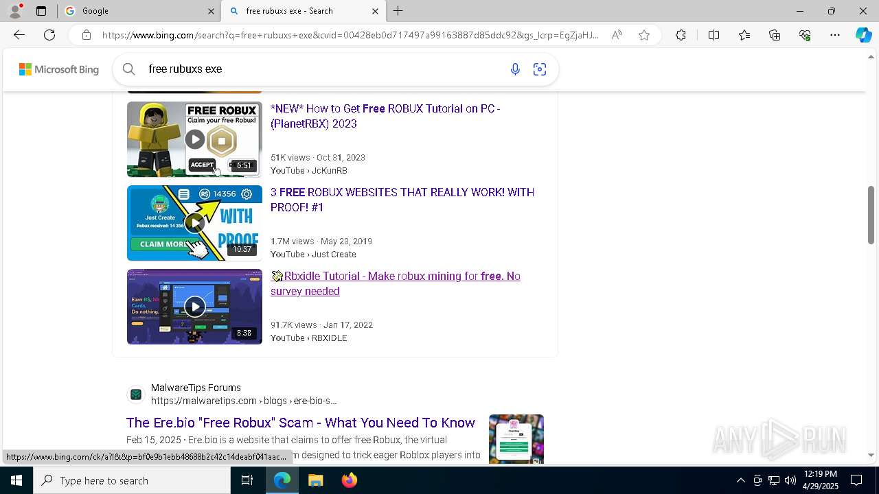View site information lock icon
The height and width of the screenshot is (494, 879).
point(87,35)
